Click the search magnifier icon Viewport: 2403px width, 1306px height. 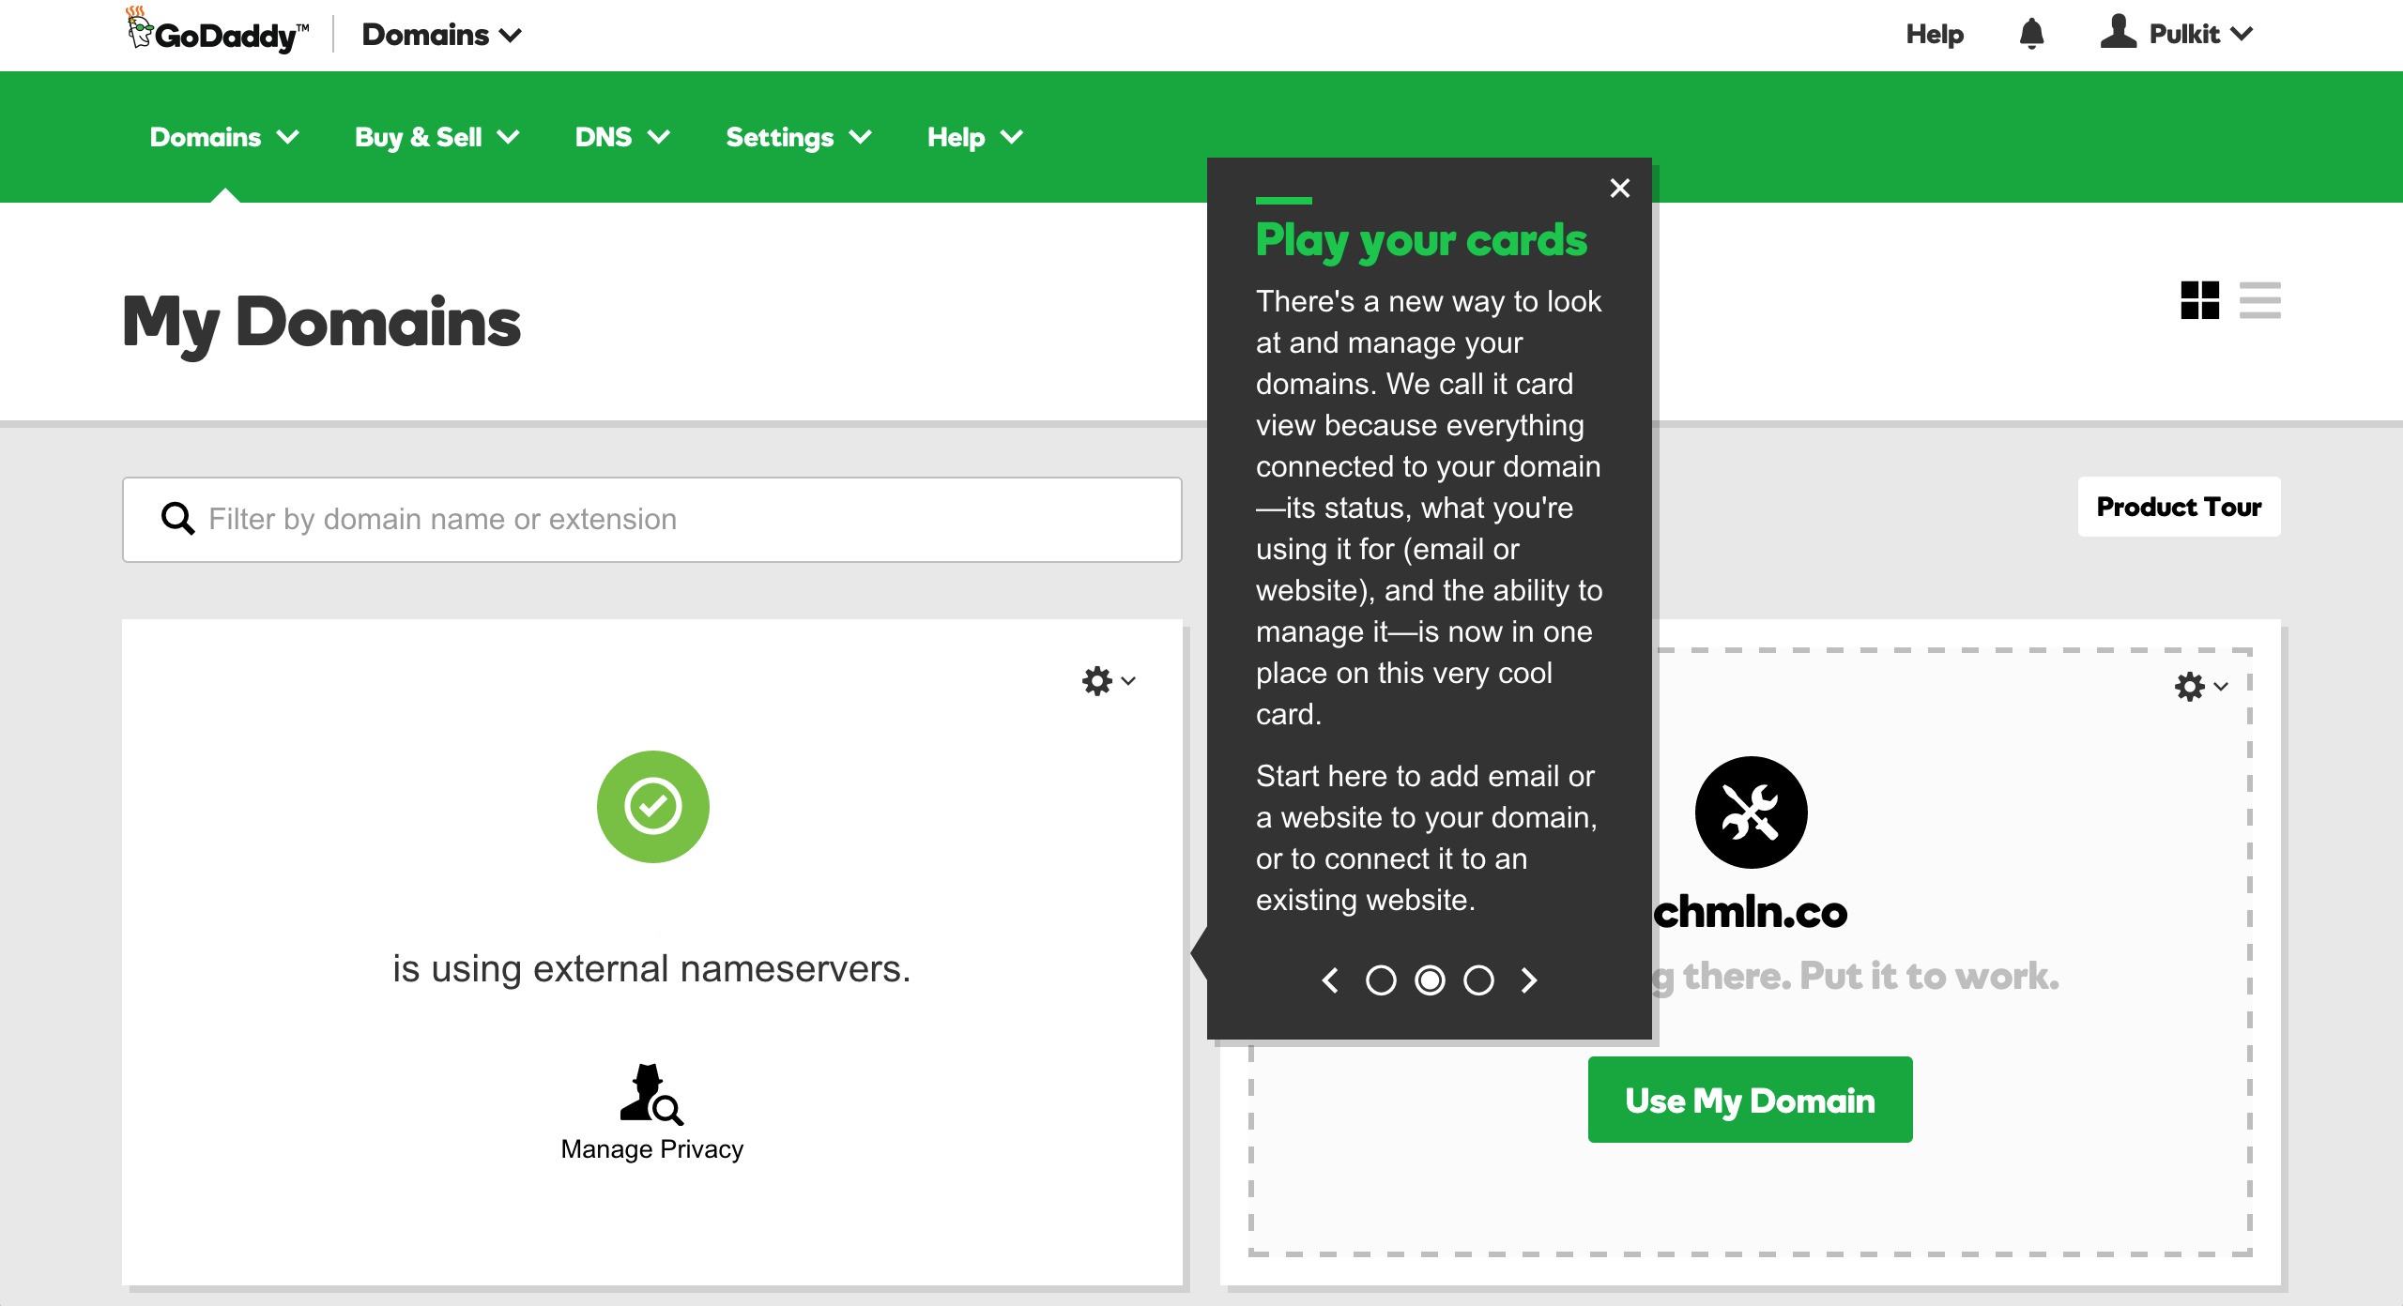177,518
